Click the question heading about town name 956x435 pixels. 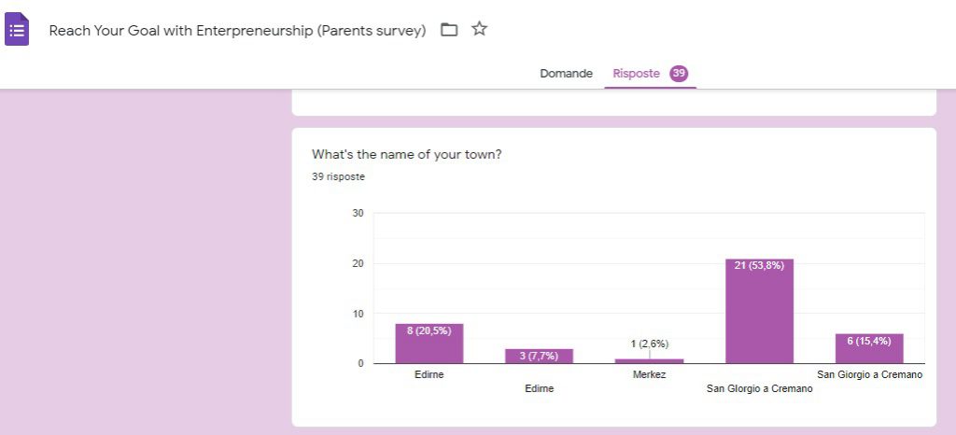click(x=406, y=155)
